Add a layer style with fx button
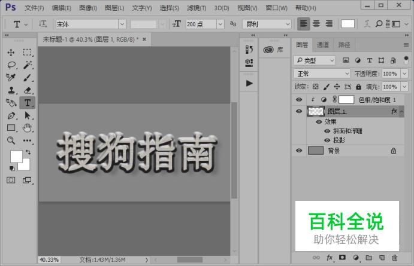The width and height of the screenshot is (414, 266). click(x=330, y=258)
